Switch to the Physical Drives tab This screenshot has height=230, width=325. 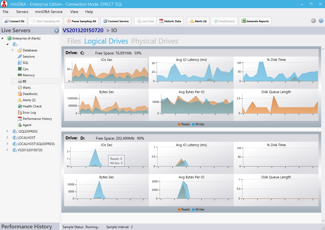point(155,41)
